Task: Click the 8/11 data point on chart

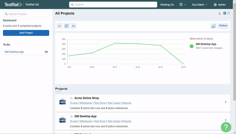Action: pos(115,43)
